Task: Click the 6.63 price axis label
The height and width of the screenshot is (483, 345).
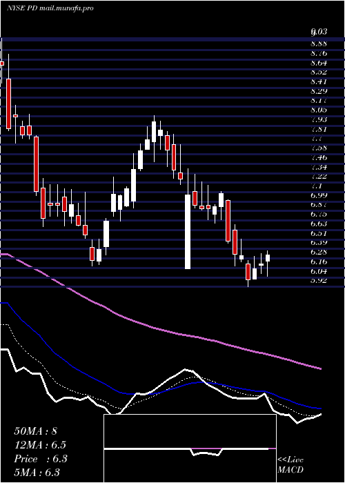Action: point(319,224)
